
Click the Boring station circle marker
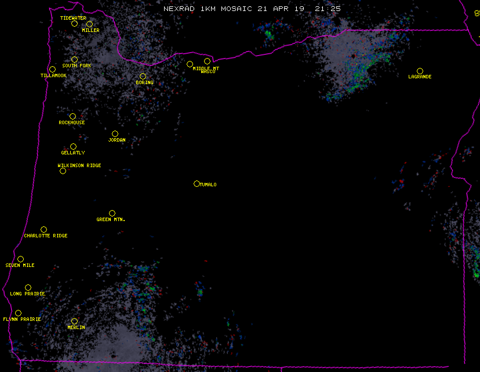point(143,77)
